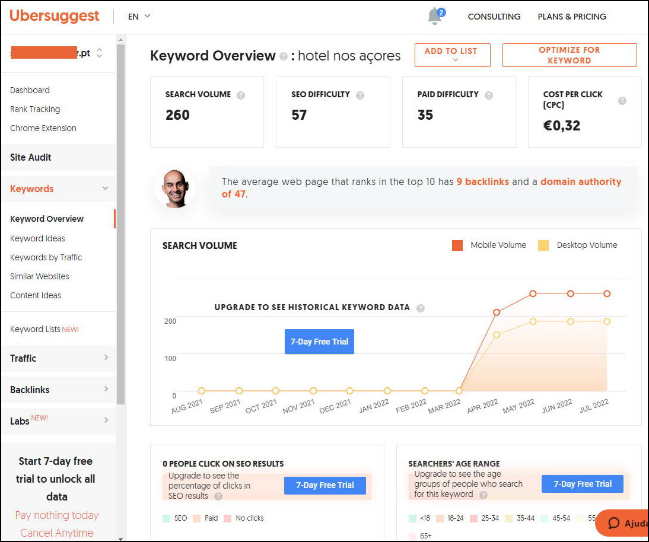
Task: Open Similar Websites page
Action: 40,276
